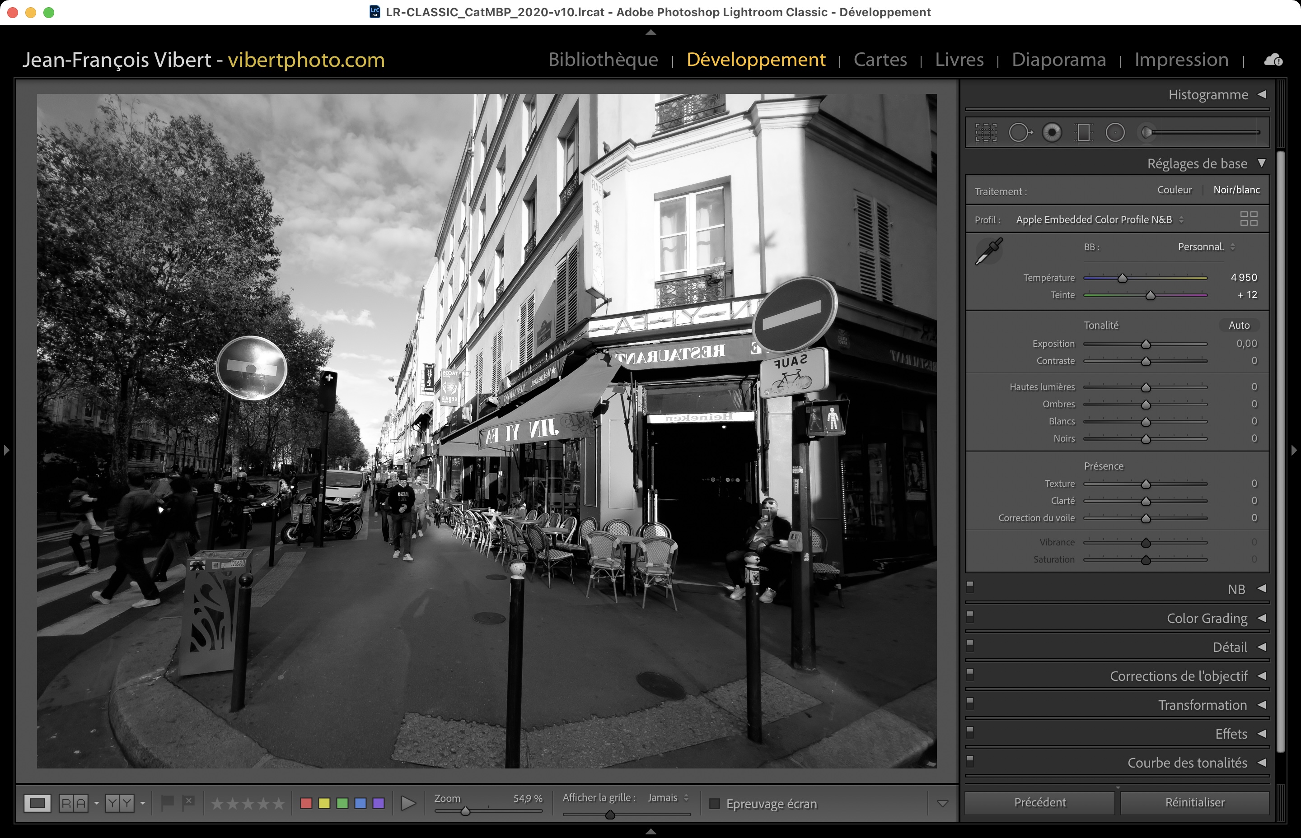Open the BB Personnal. white balance dropdown

click(1206, 247)
